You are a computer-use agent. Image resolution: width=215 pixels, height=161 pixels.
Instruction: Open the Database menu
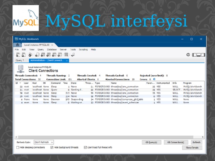[52, 49]
